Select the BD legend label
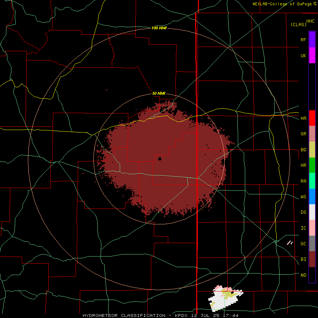 point(303,150)
